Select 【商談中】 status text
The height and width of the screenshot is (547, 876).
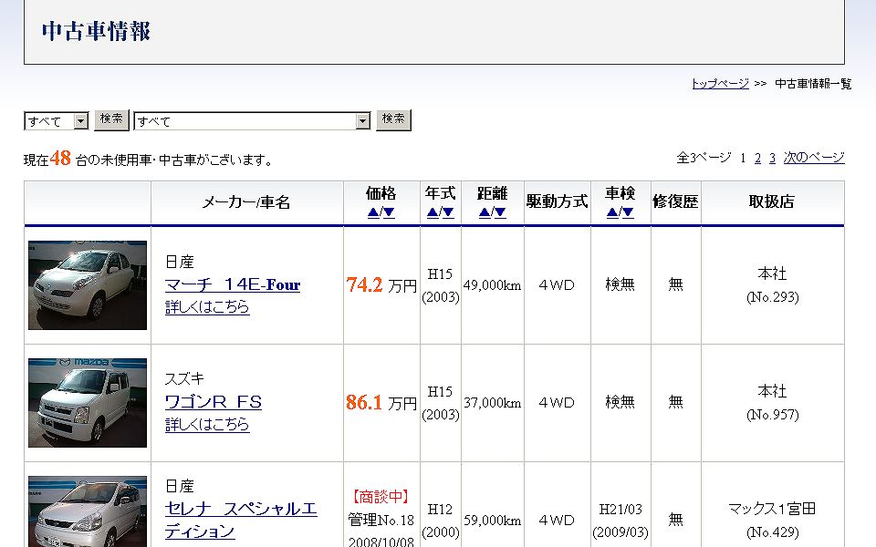381,497
